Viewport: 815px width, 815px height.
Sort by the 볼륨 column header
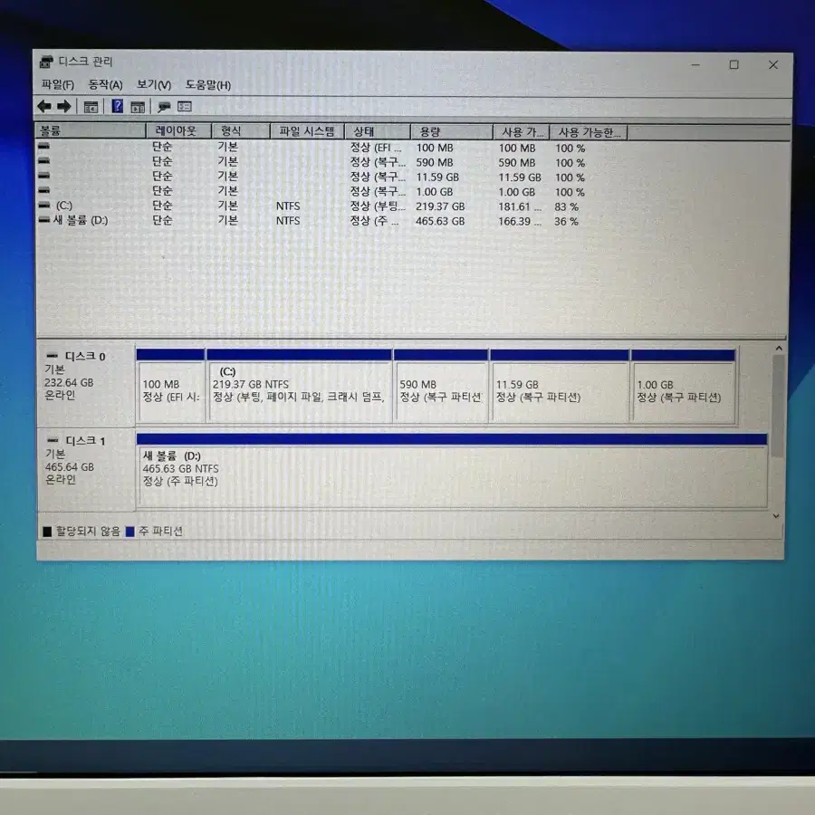90,130
